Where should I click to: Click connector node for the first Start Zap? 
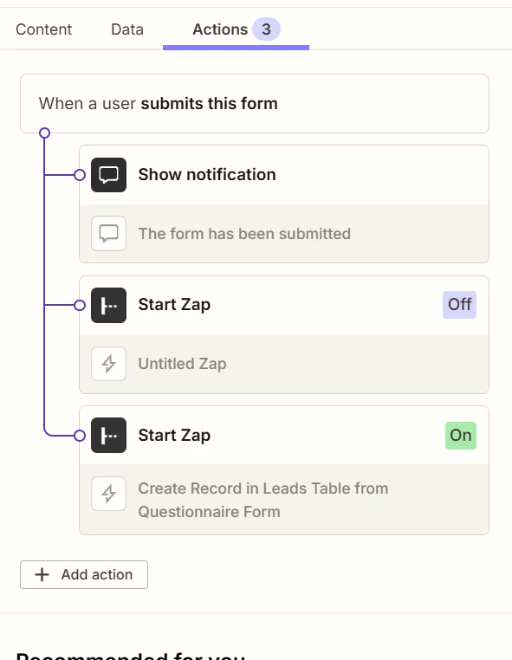click(80, 305)
